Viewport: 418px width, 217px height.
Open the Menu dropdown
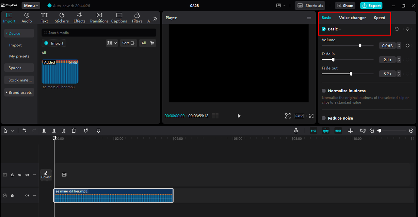tap(31, 6)
